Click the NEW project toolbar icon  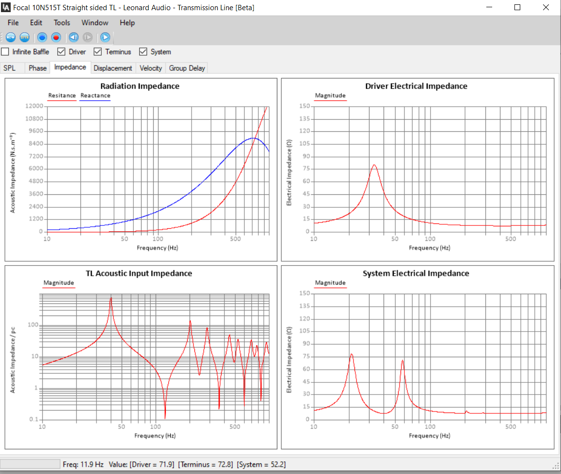11,37
